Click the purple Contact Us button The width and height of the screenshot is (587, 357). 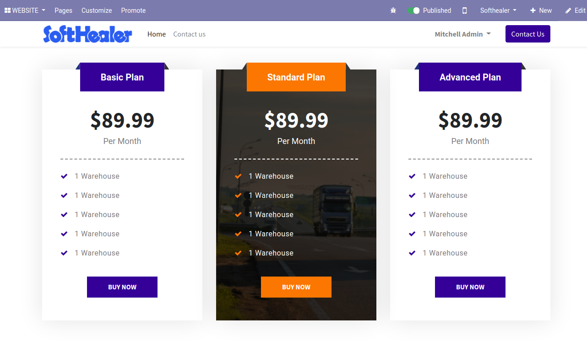pos(528,34)
